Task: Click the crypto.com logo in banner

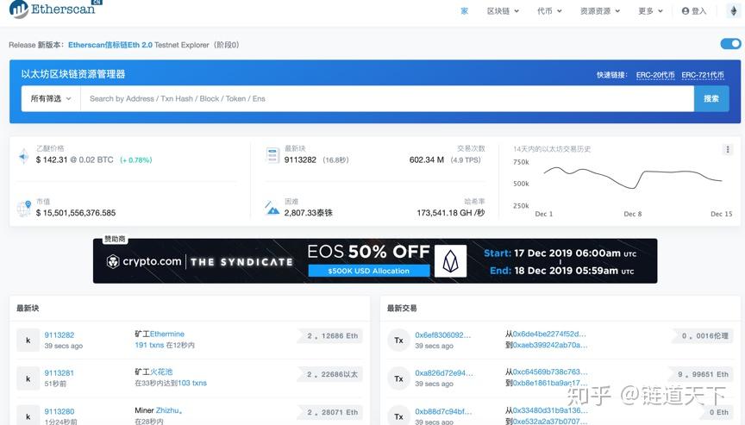Action: (x=144, y=262)
